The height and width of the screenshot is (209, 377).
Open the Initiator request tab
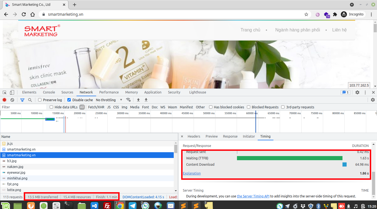tap(249, 136)
